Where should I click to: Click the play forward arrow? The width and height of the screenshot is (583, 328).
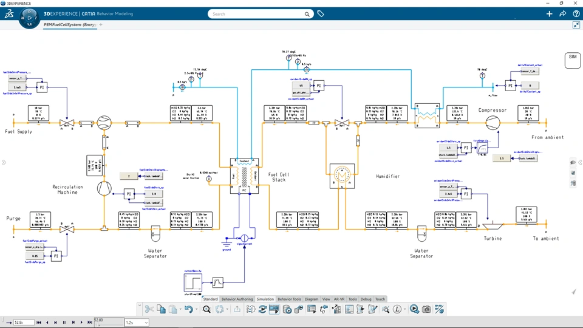coord(81,323)
